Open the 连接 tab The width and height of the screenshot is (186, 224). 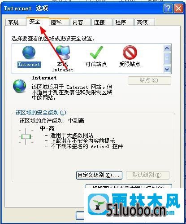tap(99, 22)
